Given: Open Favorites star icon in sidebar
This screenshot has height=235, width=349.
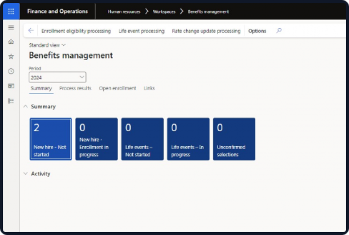Looking at the screenshot, I should tap(11, 56).
